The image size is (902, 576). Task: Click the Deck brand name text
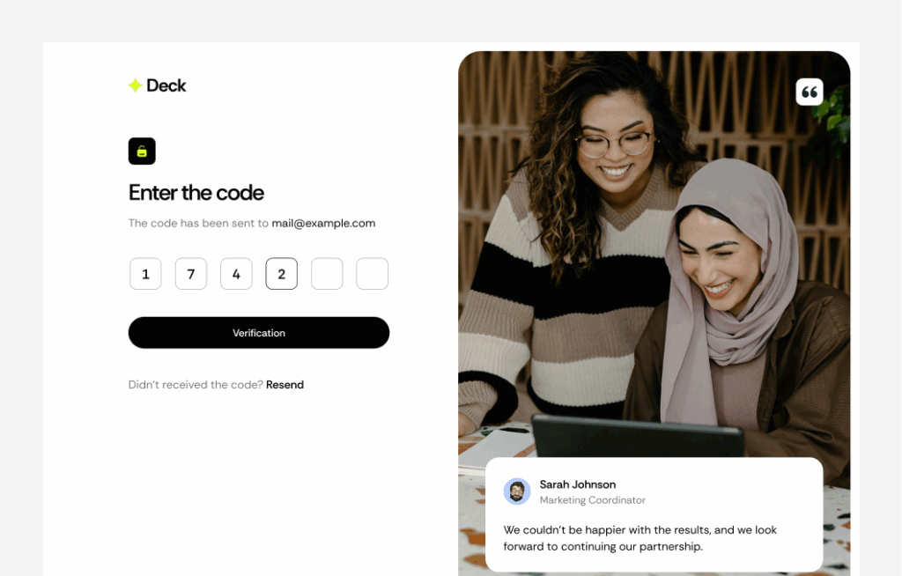tap(166, 85)
